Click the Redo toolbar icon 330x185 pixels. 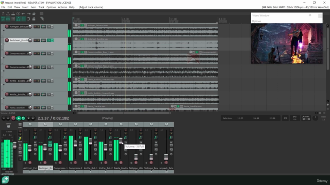click(29, 14)
